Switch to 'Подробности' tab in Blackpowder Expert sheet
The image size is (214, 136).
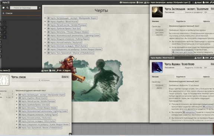181,21
